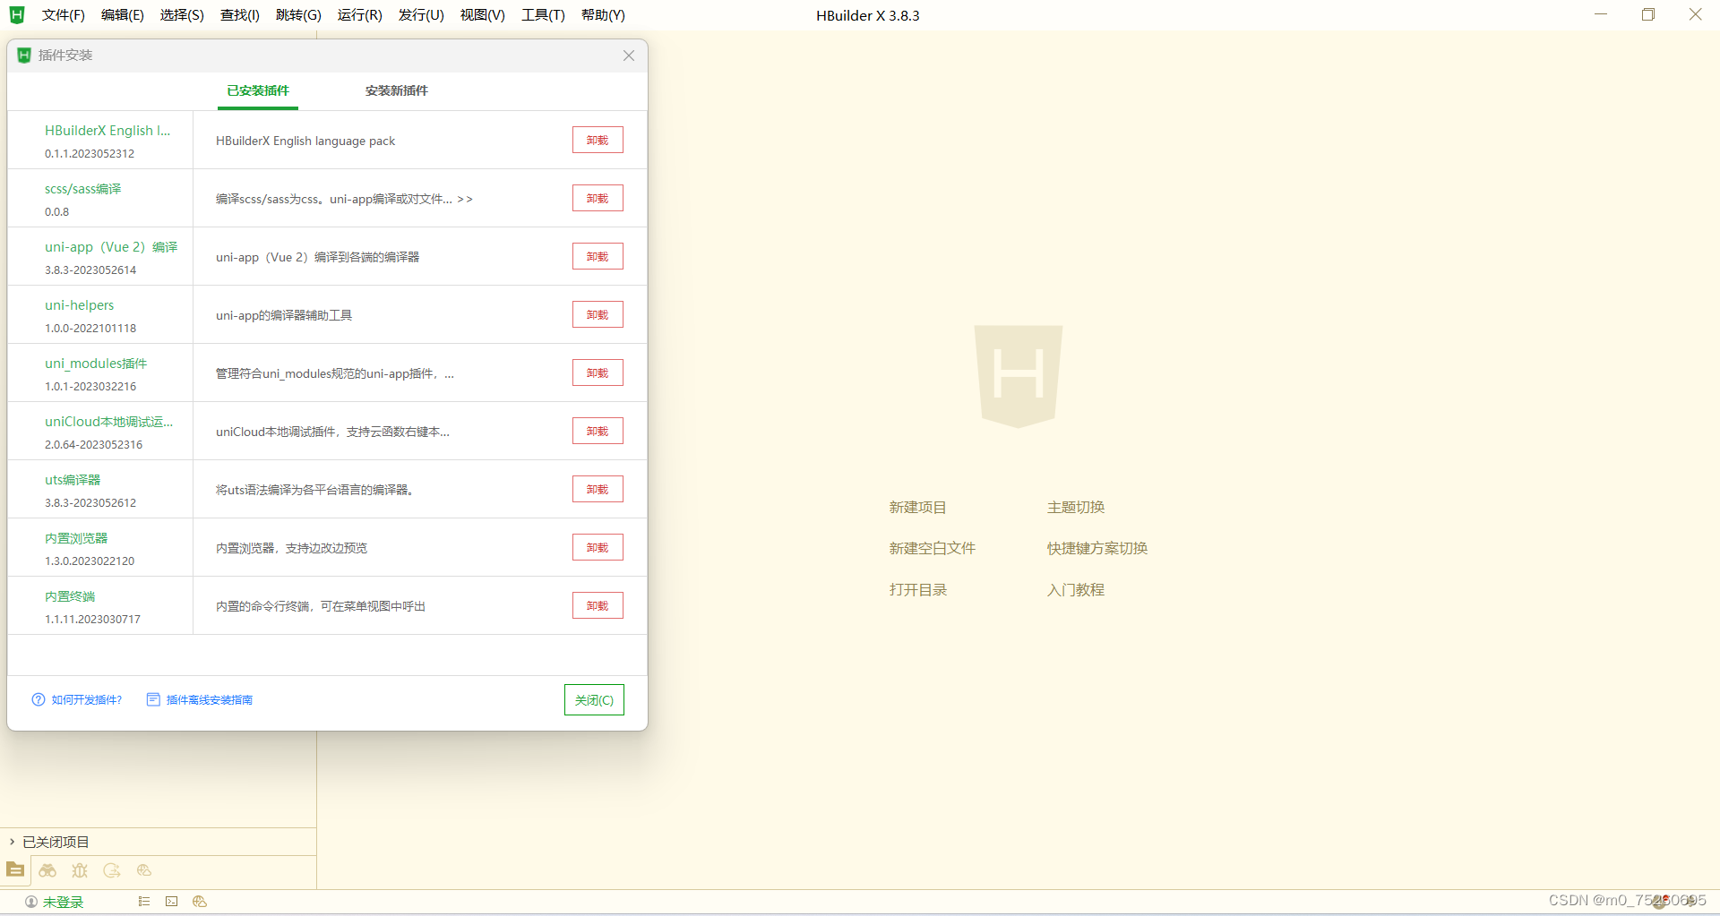The height and width of the screenshot is (916, 1720).
Task: Open the 跳转(G) menu
Action: click(x=298, y=15)
